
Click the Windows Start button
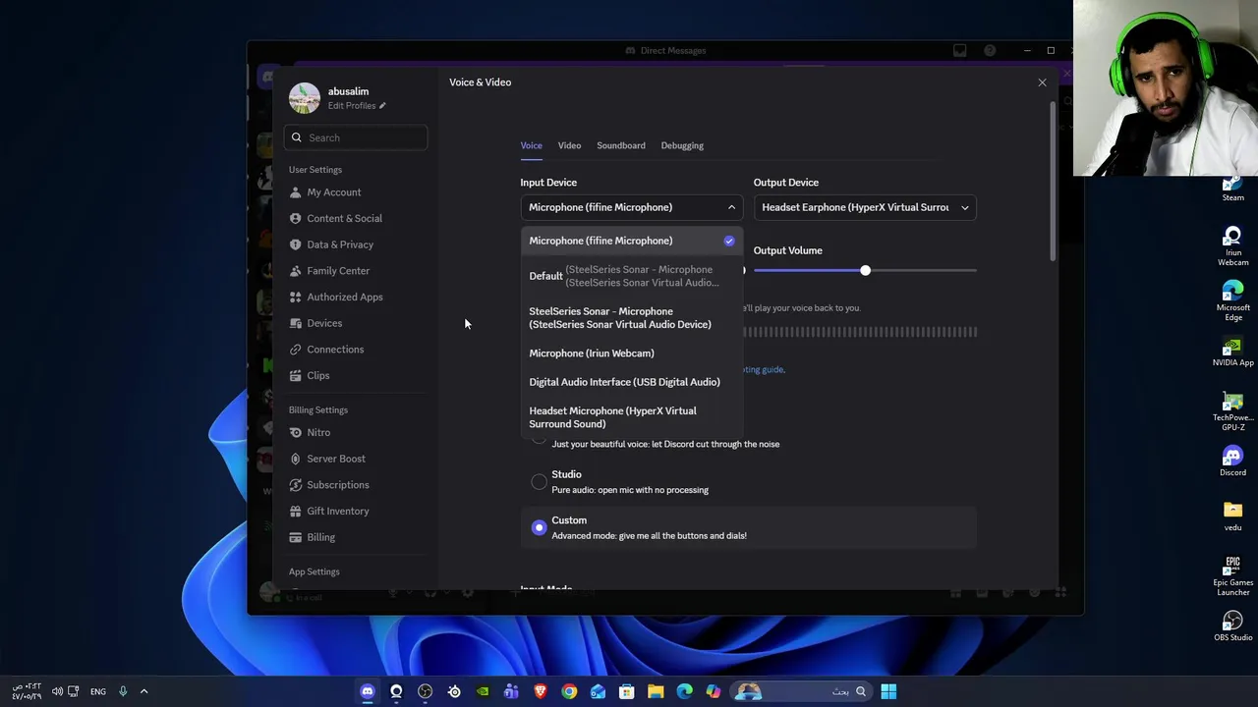pyautogui.click(x=888, y=691)
